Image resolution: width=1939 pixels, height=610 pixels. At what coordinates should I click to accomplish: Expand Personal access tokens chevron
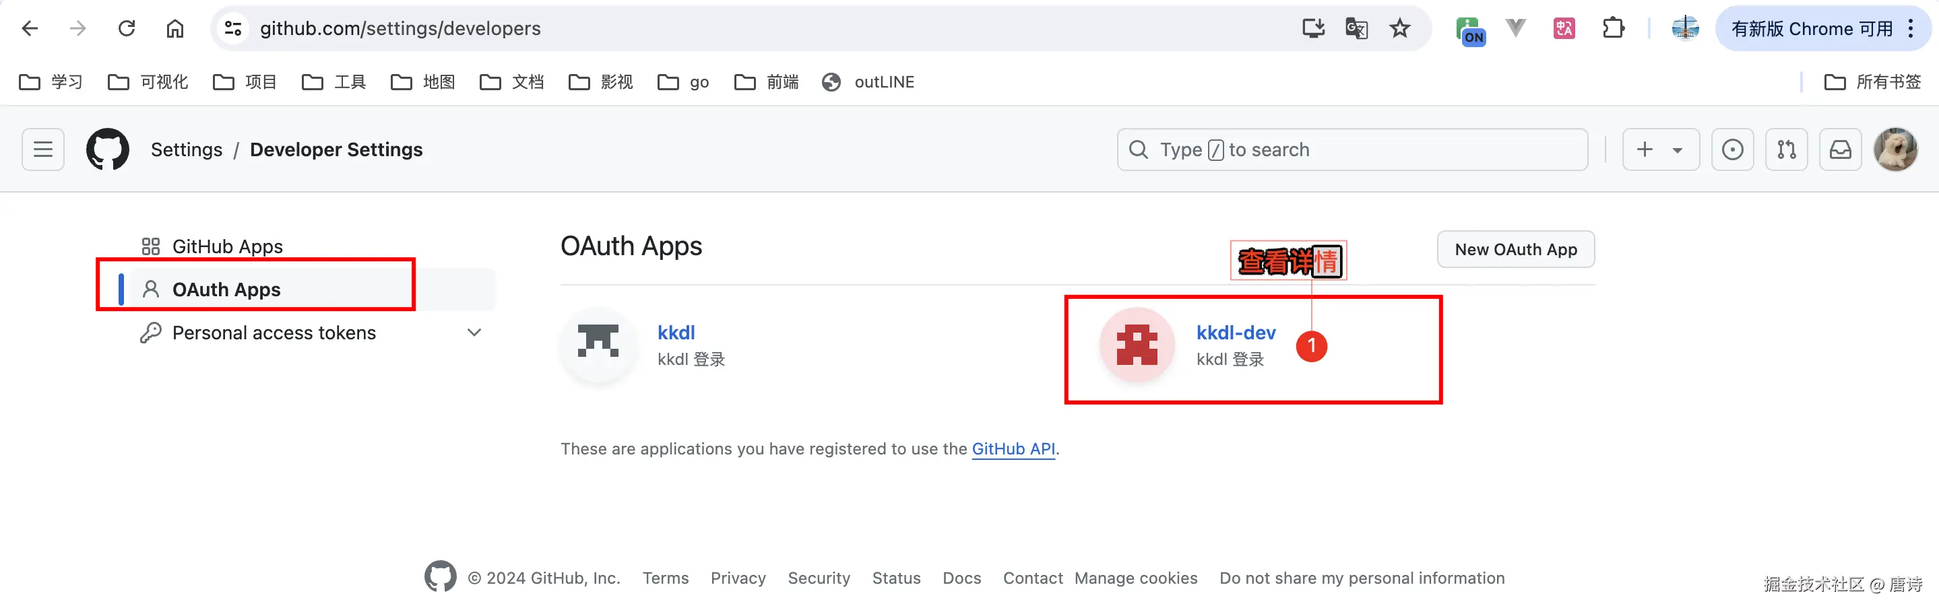pos(474,333)
